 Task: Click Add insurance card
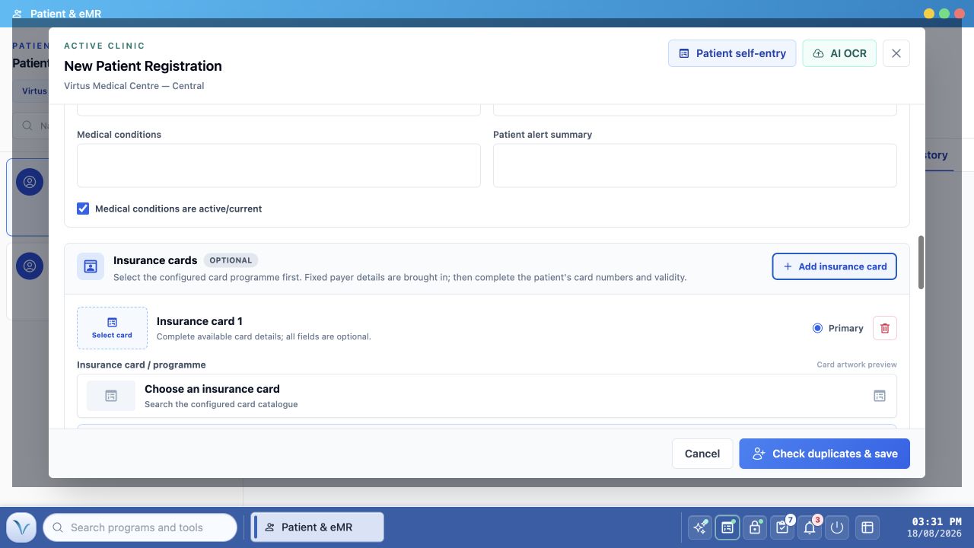click(x=835, y=266)
